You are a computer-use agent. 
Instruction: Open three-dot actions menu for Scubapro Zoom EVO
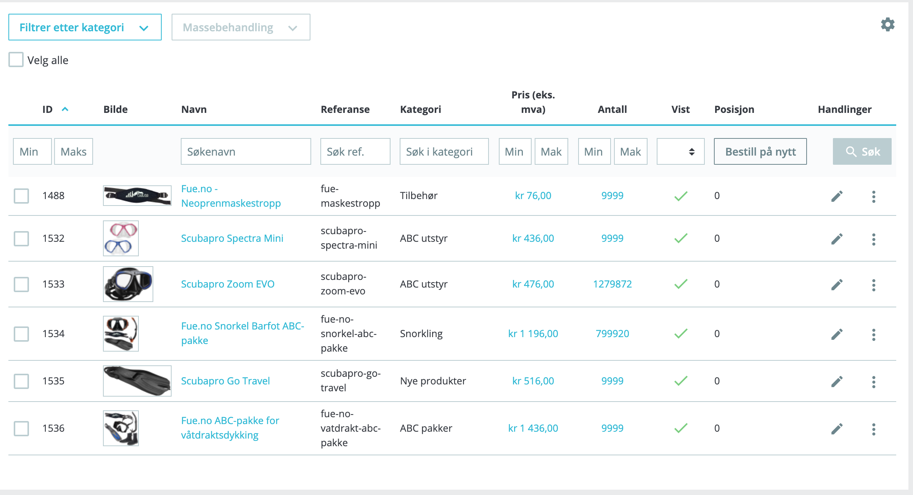(x=873, y=285)
